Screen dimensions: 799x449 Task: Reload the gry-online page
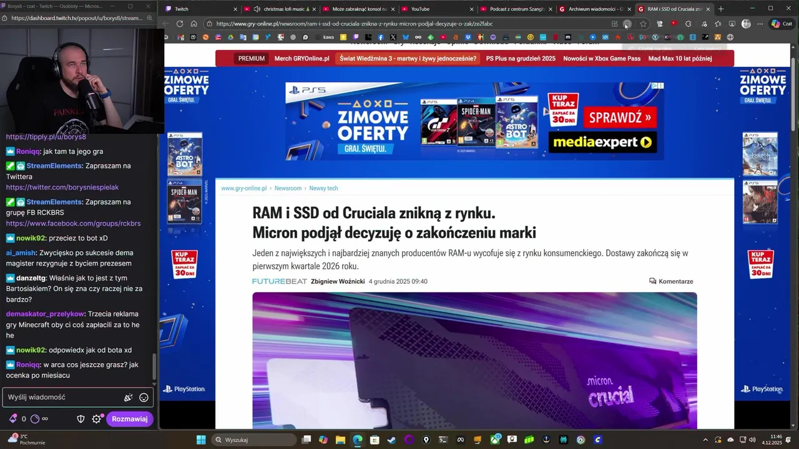click(x=180, y=24)
